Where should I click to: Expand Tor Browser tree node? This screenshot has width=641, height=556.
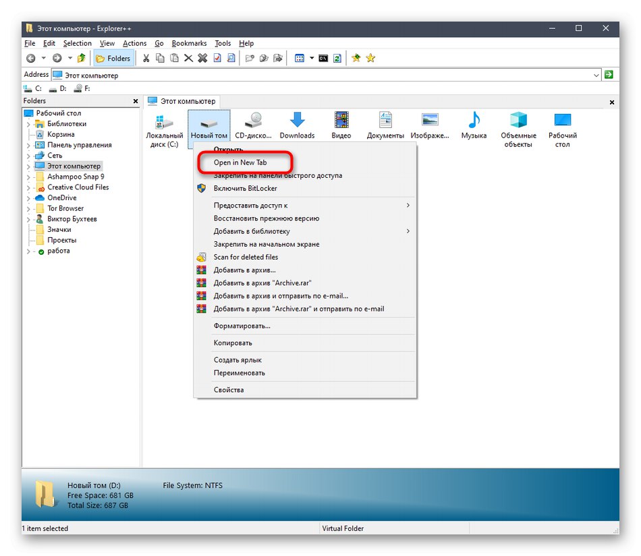(x=28, y=209)
